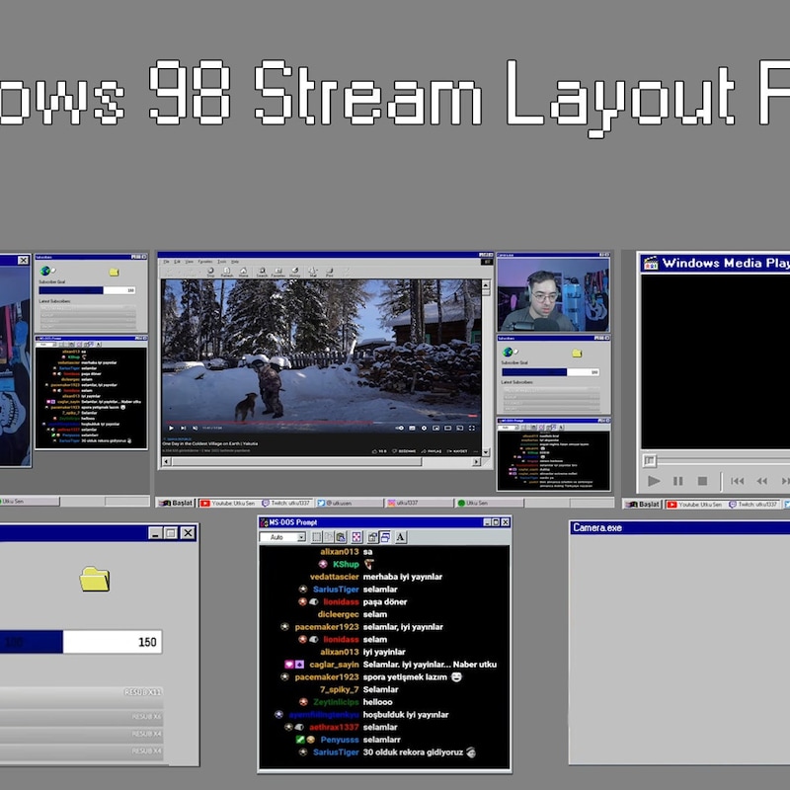Enable fullscreen on the YouTube player
This screenshot has width=790, height=790.
click(x=472, y=427)
